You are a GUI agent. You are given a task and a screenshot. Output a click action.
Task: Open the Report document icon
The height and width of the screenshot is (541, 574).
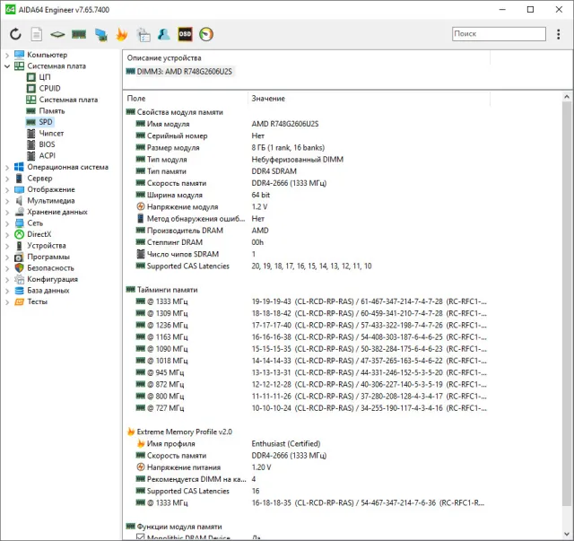(36, 34)
